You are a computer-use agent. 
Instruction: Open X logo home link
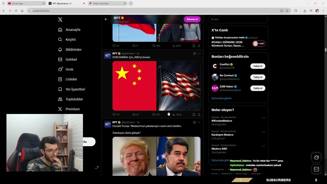pos(60,20)
